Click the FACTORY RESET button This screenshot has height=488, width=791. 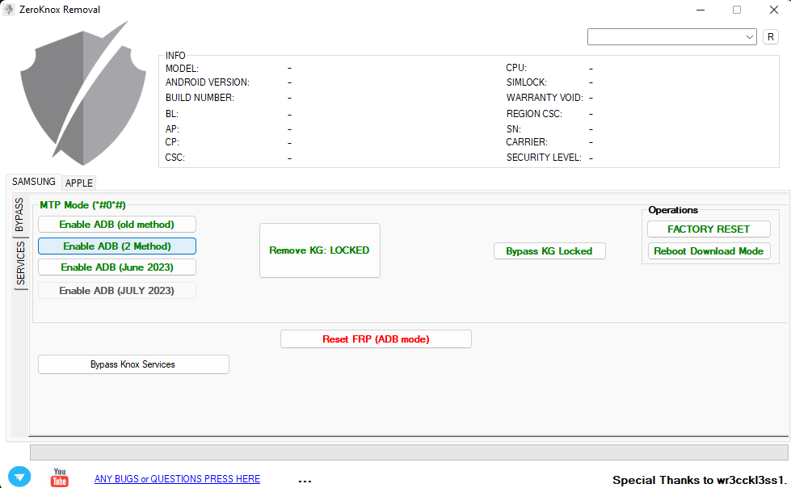point(709,229)
